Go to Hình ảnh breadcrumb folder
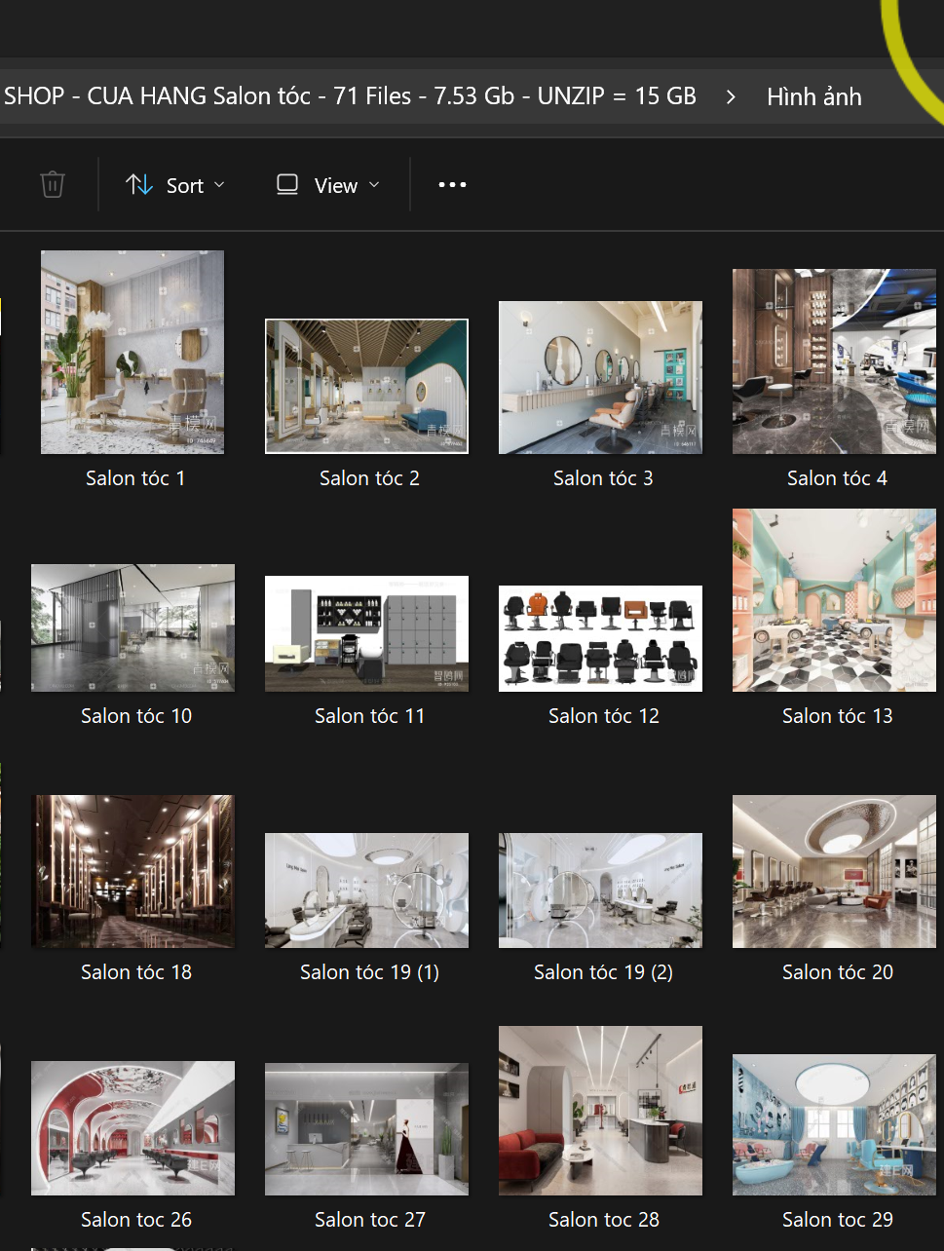The image size is (944, 1251). [x=814, y=97]
